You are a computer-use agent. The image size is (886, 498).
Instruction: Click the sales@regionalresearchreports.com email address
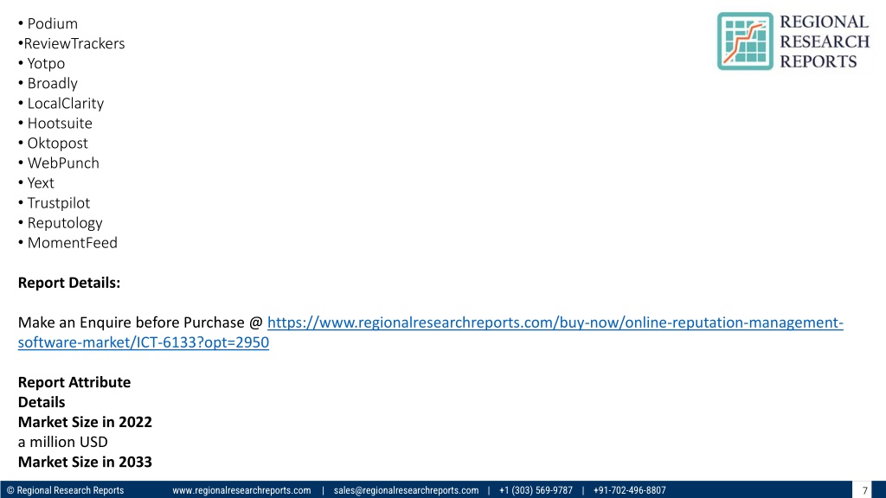(x=406, y=490)
